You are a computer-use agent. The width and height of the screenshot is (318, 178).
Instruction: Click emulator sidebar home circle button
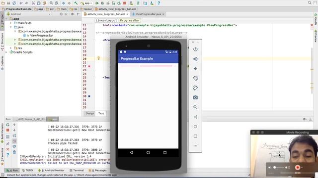pos(195,127)
